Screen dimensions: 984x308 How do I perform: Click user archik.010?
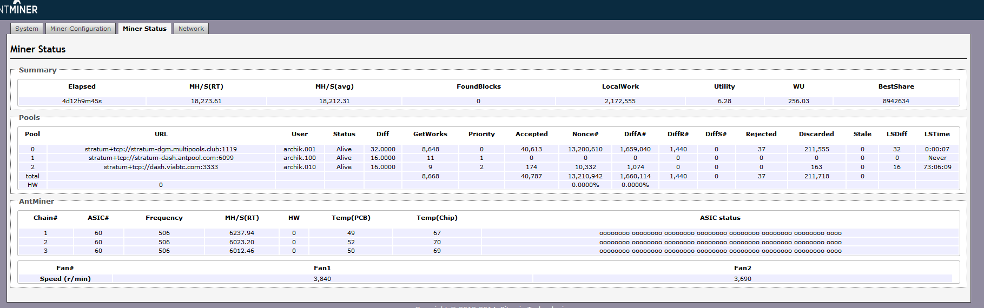coord(300,167)
